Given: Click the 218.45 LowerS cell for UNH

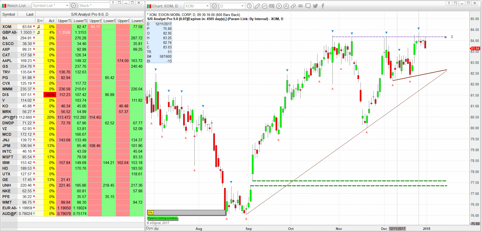Looking at the screenshot, I should click(109, 185).
